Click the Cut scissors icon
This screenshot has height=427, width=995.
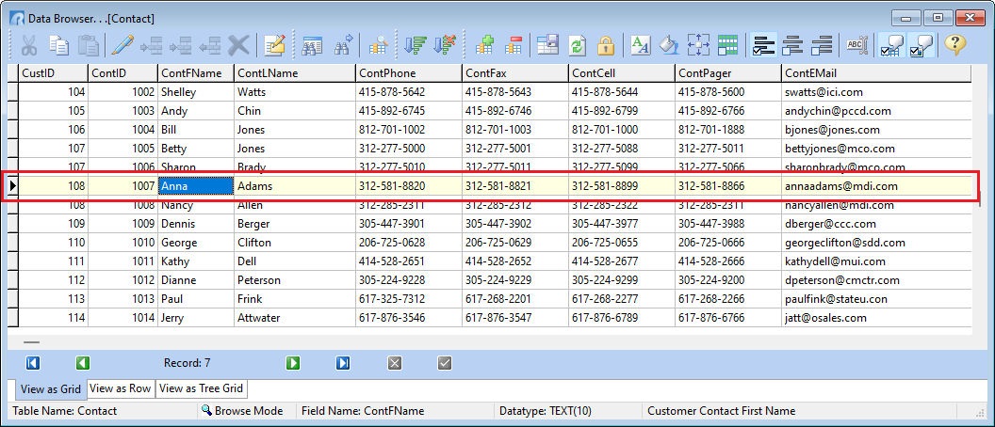28,45
